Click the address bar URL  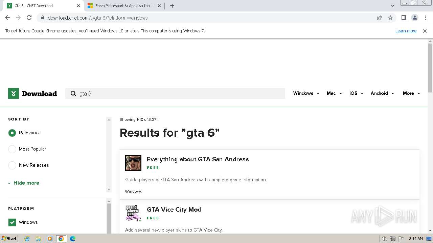coord(98,18)
